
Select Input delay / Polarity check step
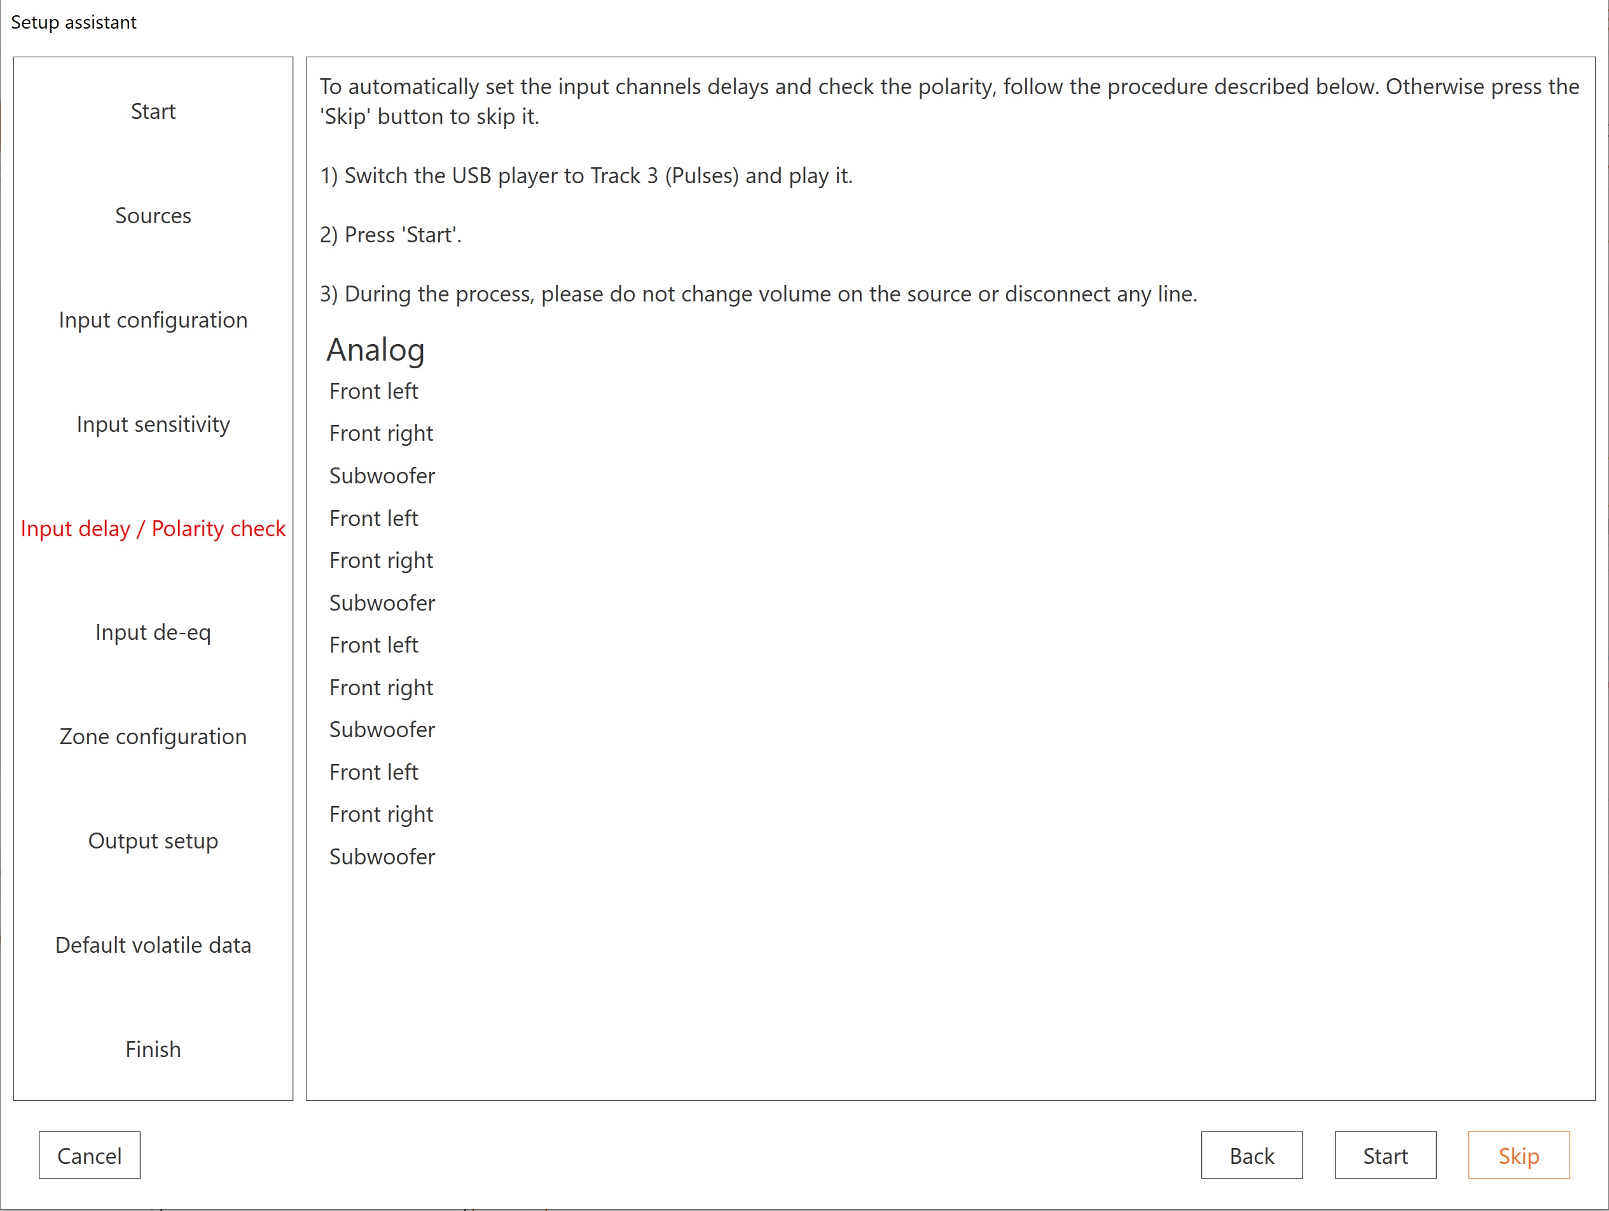click(153, 528)
